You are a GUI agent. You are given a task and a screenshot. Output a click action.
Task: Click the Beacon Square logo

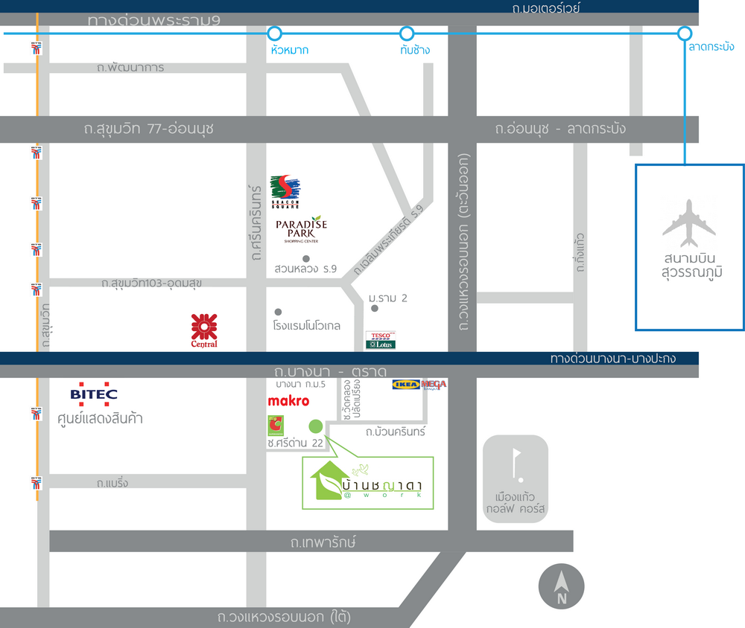tap(284, 193)
